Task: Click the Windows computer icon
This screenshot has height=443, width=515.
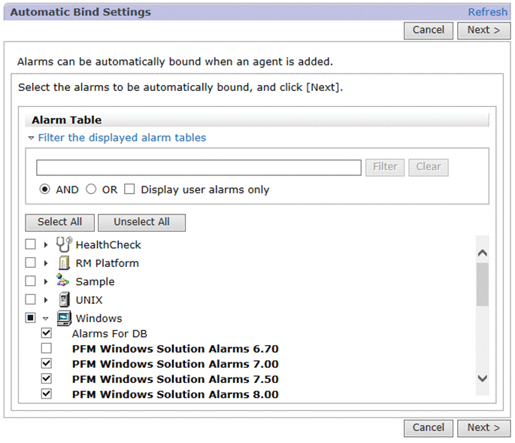Action: tap(64, 318)
